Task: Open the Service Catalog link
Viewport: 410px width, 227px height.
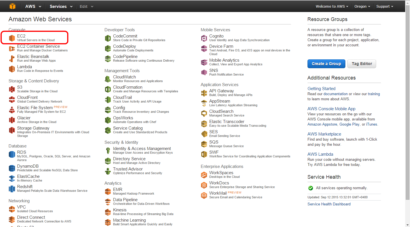Action: click(x=128, y=128)
